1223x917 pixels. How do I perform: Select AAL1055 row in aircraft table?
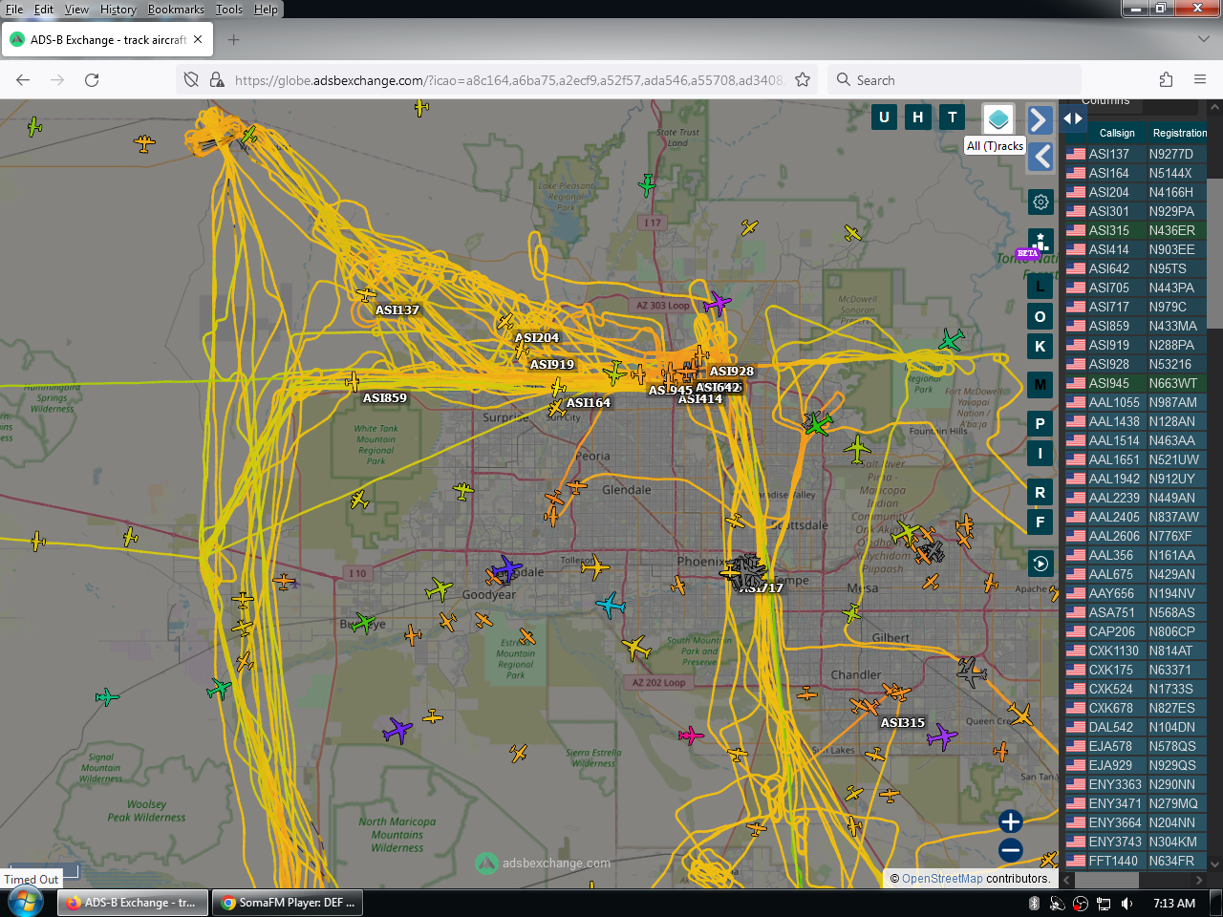(x=1136, y=402)
